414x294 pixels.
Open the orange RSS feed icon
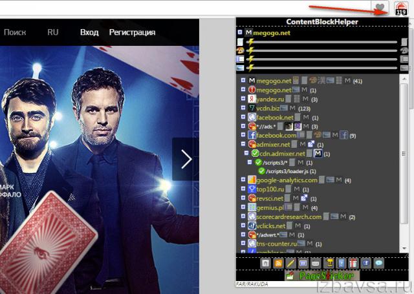278,263
